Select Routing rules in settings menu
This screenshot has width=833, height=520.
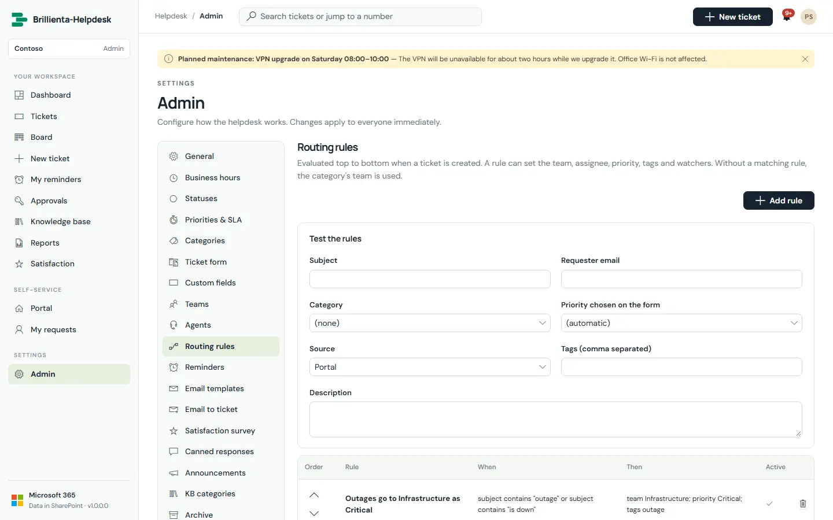(221, 347)
